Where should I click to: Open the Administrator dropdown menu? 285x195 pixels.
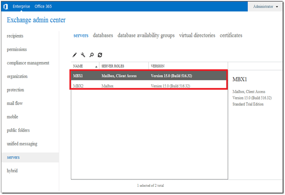265,6
